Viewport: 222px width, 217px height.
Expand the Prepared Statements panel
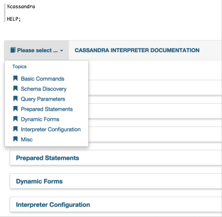[47, 158]
